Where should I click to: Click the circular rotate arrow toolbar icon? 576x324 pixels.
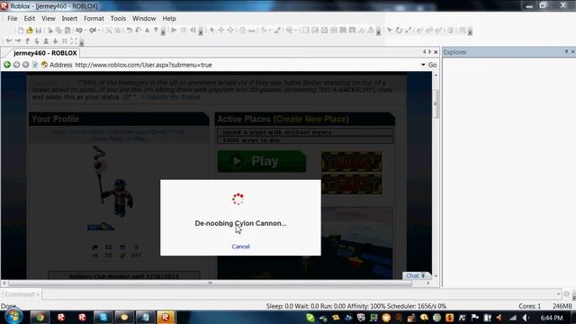point(399,31)
